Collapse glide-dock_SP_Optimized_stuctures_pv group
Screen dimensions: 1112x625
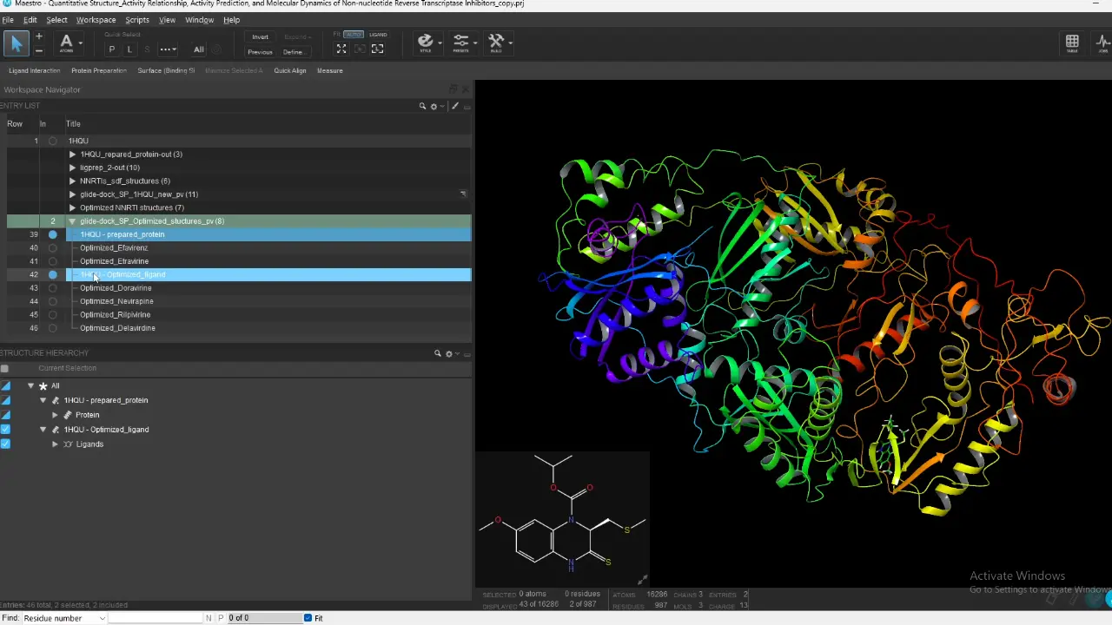coord(73,221)
